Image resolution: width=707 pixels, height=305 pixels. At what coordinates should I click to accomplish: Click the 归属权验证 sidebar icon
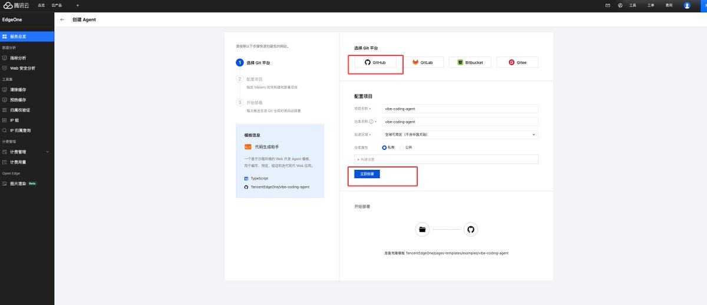5,110
